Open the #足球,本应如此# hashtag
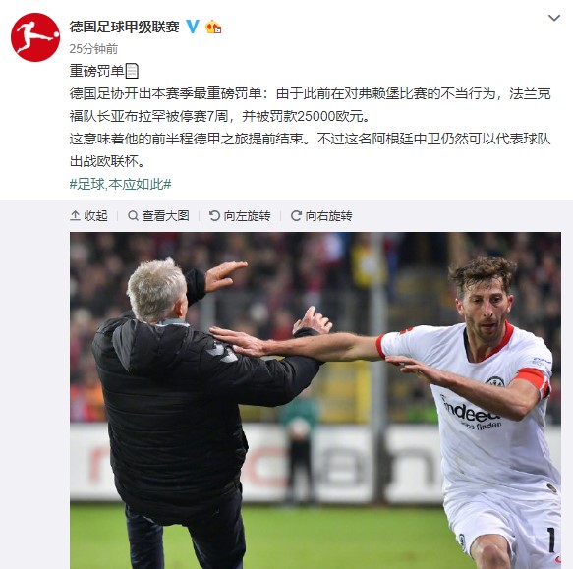Screen dimensions: 573x569 (120, 184)
